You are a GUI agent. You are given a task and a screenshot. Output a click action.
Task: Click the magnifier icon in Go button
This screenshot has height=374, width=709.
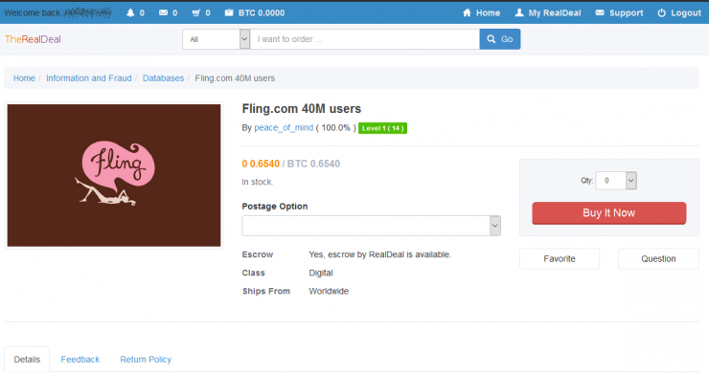492,39
